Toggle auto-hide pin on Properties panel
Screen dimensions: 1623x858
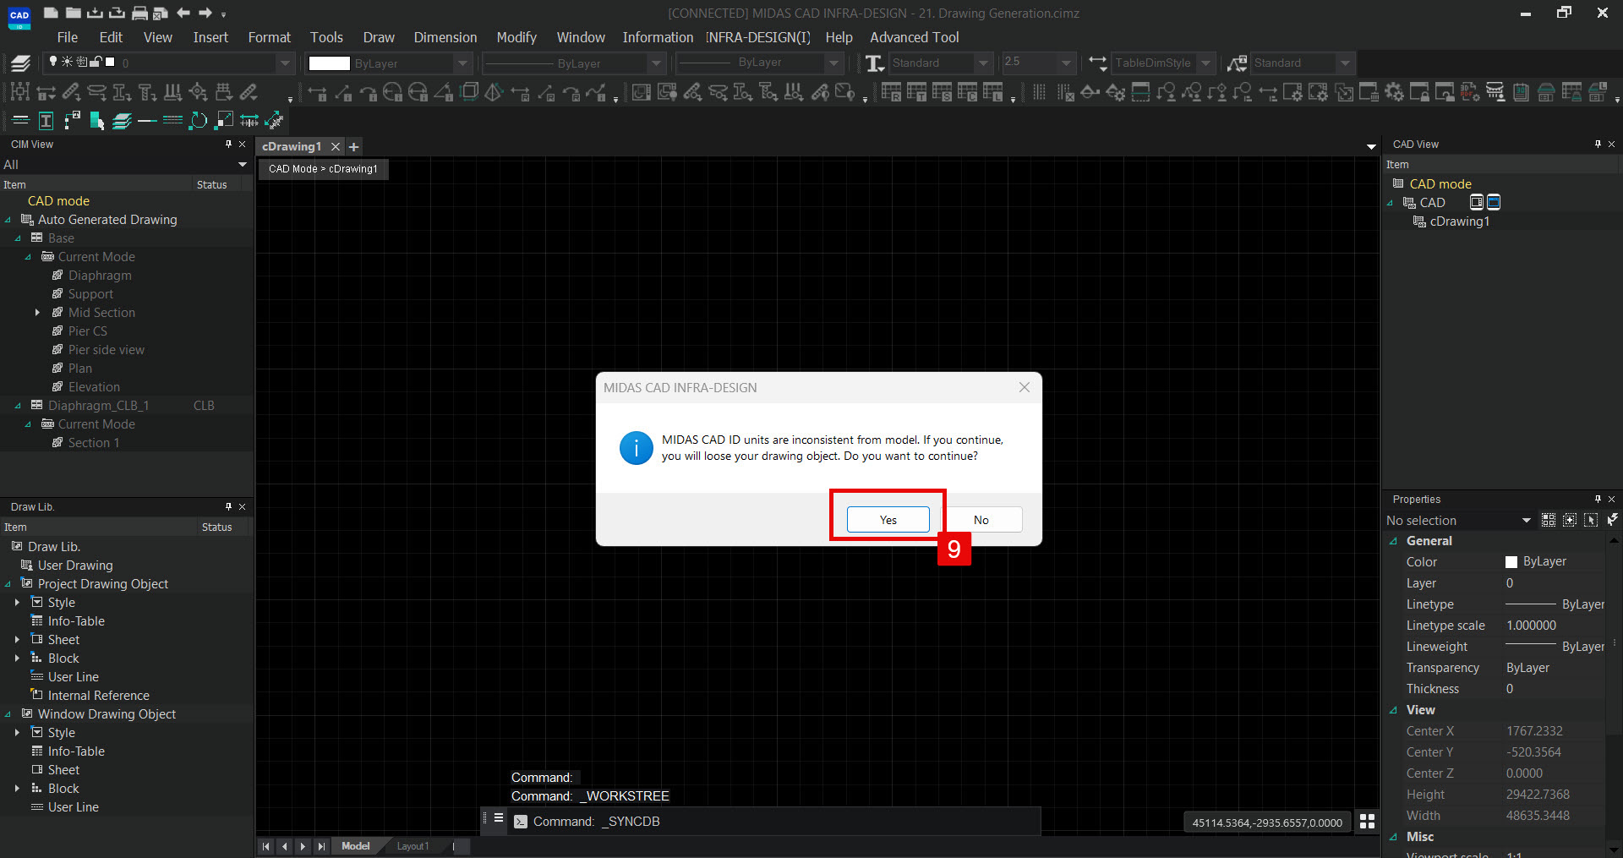(x=1598, y=500)
